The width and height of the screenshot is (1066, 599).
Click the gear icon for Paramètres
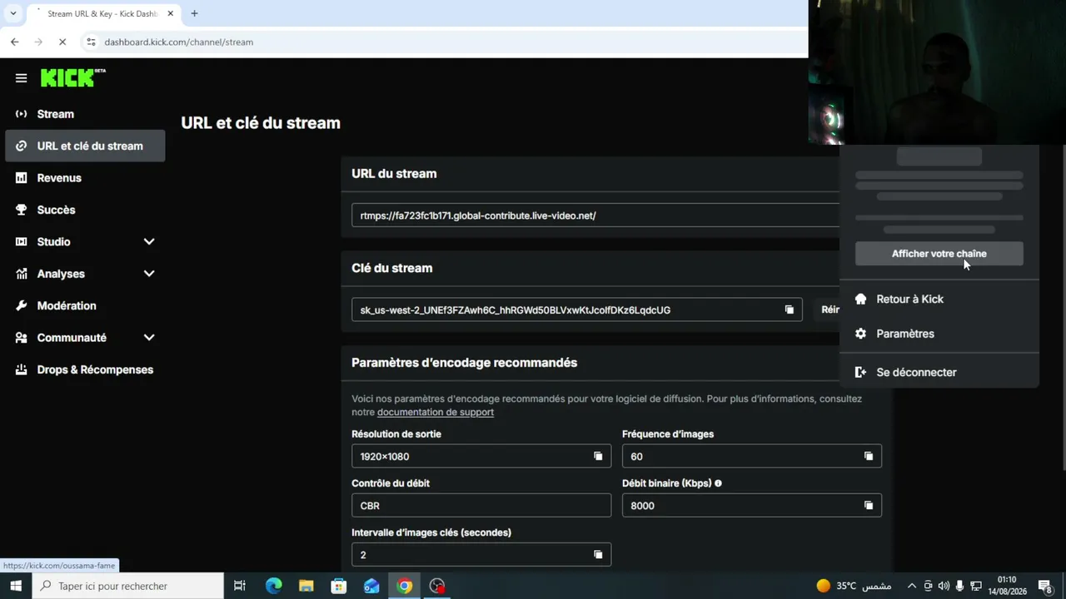click(860, 334)
